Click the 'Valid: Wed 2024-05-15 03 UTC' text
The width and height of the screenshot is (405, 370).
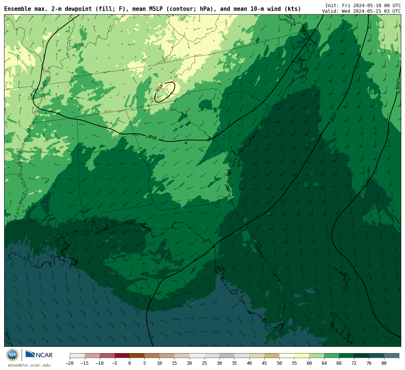tap(361, 11)
